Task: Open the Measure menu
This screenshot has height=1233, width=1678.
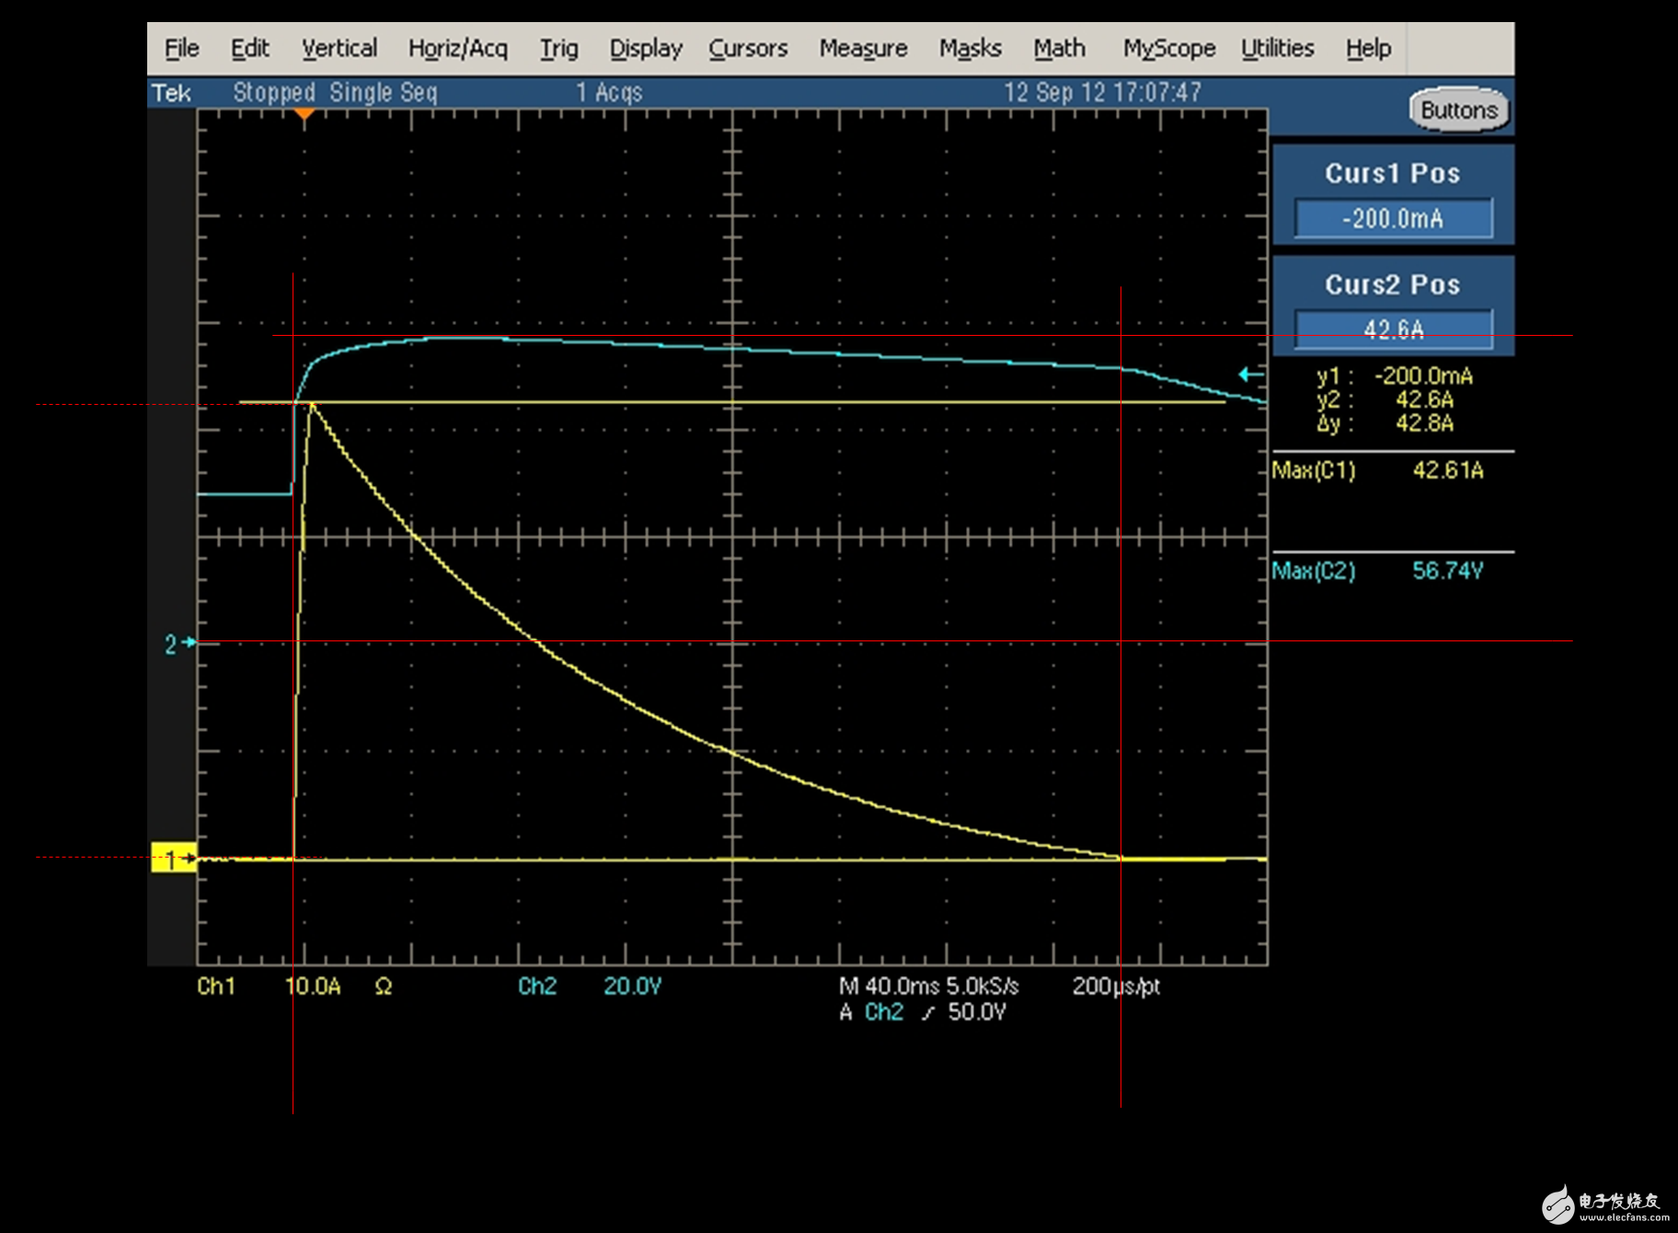Action: click(x=862, y=49)
